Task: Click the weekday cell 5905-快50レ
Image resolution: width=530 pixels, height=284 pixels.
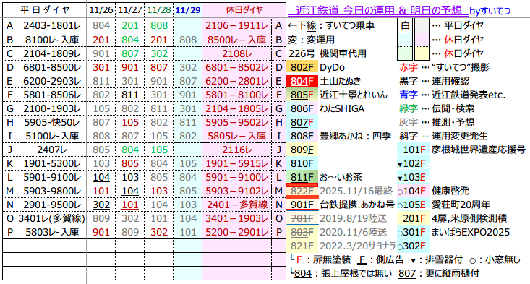Action: coord(52,122)
